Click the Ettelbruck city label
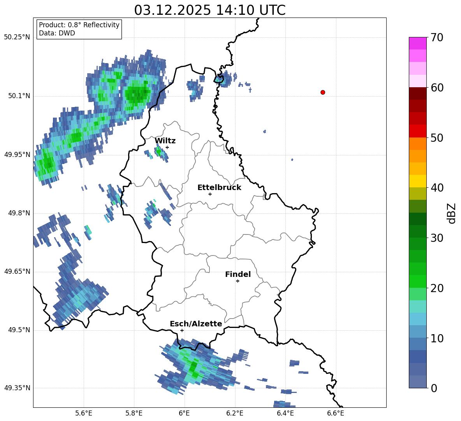461x421 pixels. 219,188
